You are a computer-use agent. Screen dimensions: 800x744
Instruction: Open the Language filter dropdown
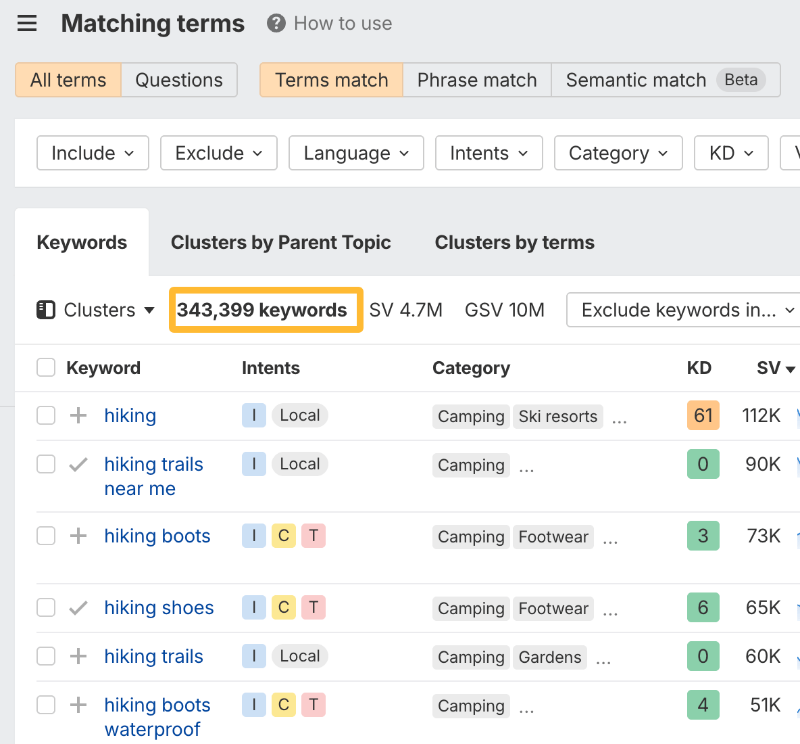(x=356, y=153)
